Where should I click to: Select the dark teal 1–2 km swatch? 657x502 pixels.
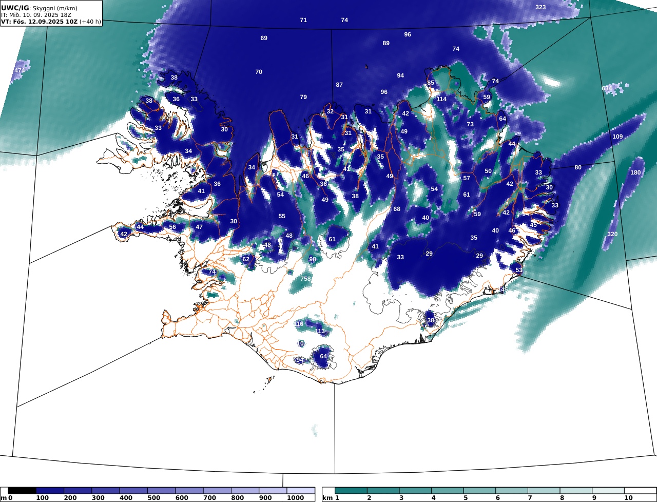(x=351, y=491)
